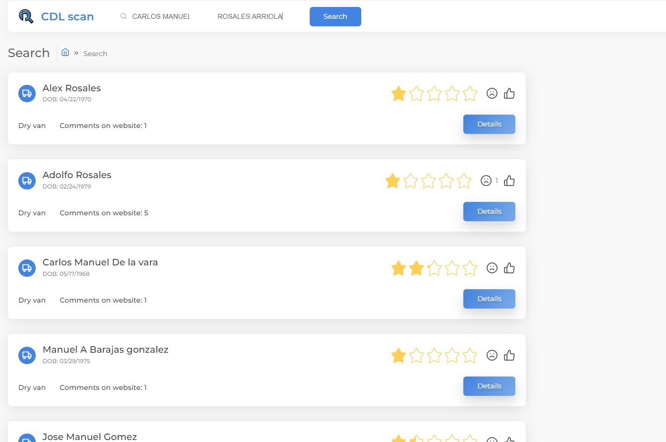Viewport: 666px width, 442px height.
Task: Click the last name field ROSALES ARRIOLA
Action: click(x=250, y=16)
